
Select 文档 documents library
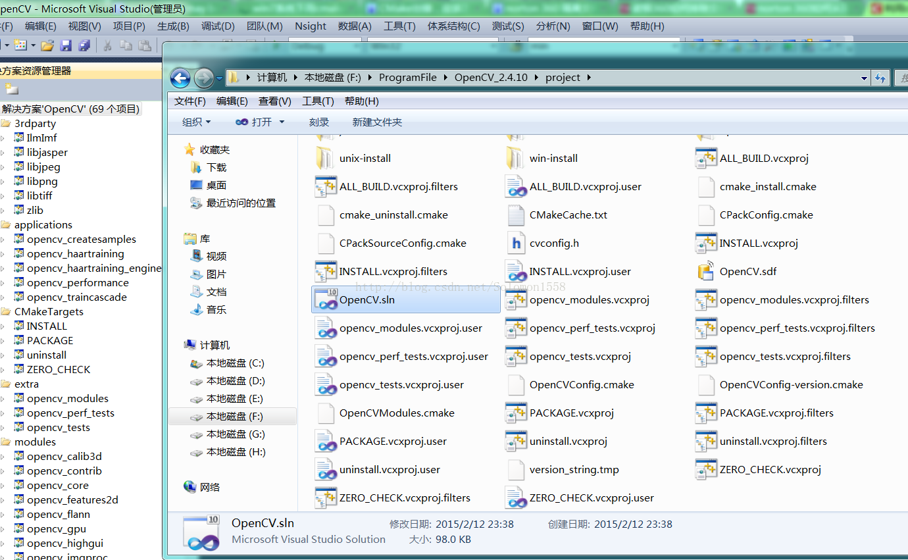pos(209,292)
